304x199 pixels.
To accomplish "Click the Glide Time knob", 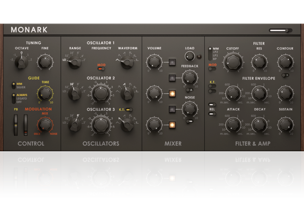I will point(45,93).
